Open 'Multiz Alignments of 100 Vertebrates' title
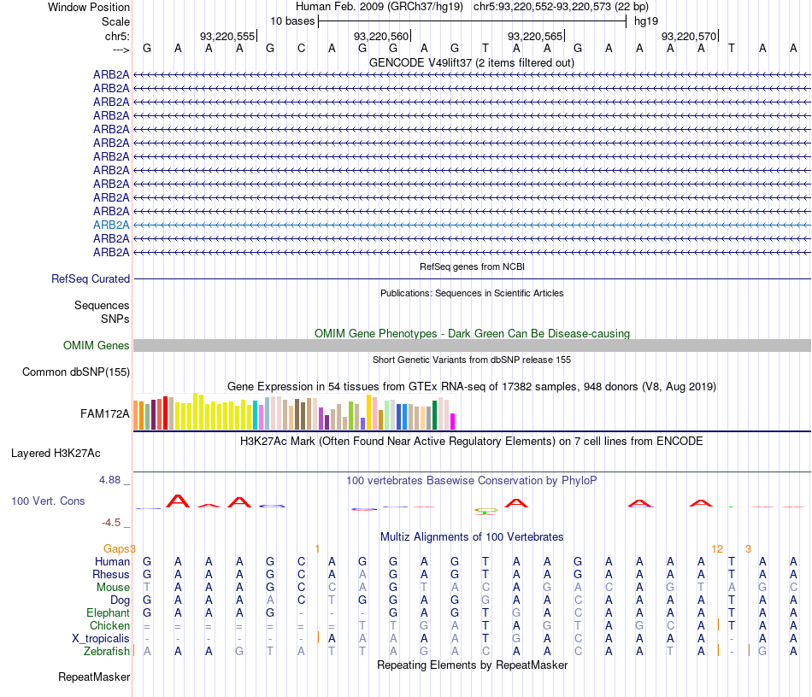 [472, 537]
